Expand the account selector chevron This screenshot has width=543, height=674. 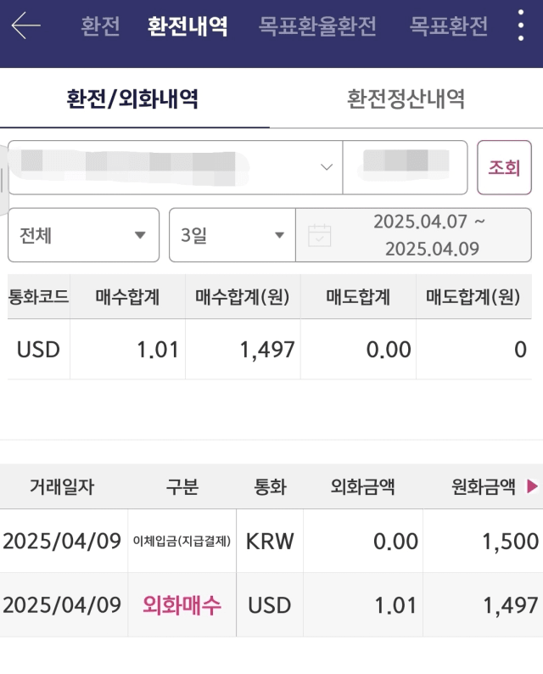327,166
